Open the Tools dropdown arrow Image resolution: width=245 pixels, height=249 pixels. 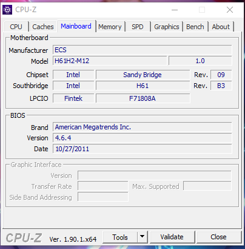pos(143,237)
